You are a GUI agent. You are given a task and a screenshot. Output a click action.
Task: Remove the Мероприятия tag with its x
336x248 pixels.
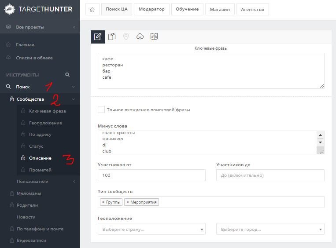tap(128, 202)
